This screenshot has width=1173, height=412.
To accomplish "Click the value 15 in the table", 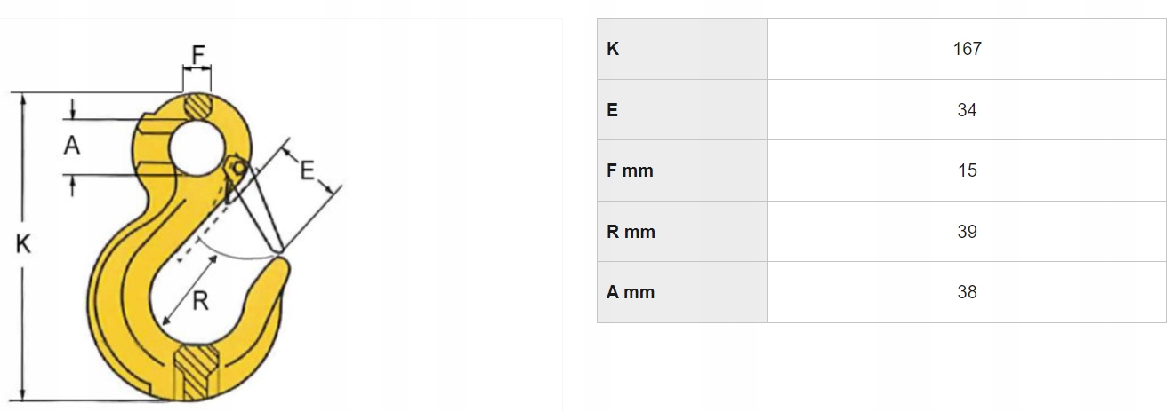I will 967,170.
